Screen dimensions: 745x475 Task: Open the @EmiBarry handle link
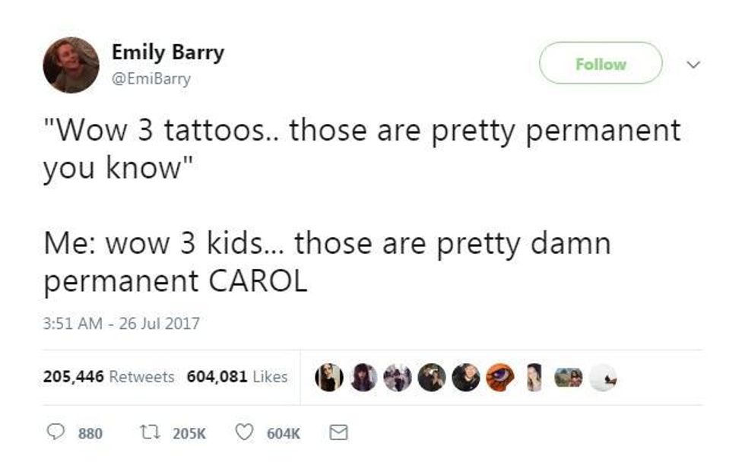tap(151, 78)
